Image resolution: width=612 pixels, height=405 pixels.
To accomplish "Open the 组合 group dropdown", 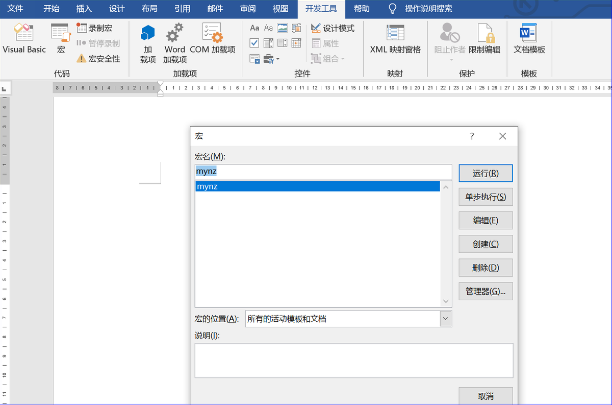I will 328,59.
